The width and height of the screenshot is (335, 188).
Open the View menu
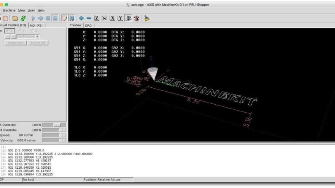pos(22,10)
